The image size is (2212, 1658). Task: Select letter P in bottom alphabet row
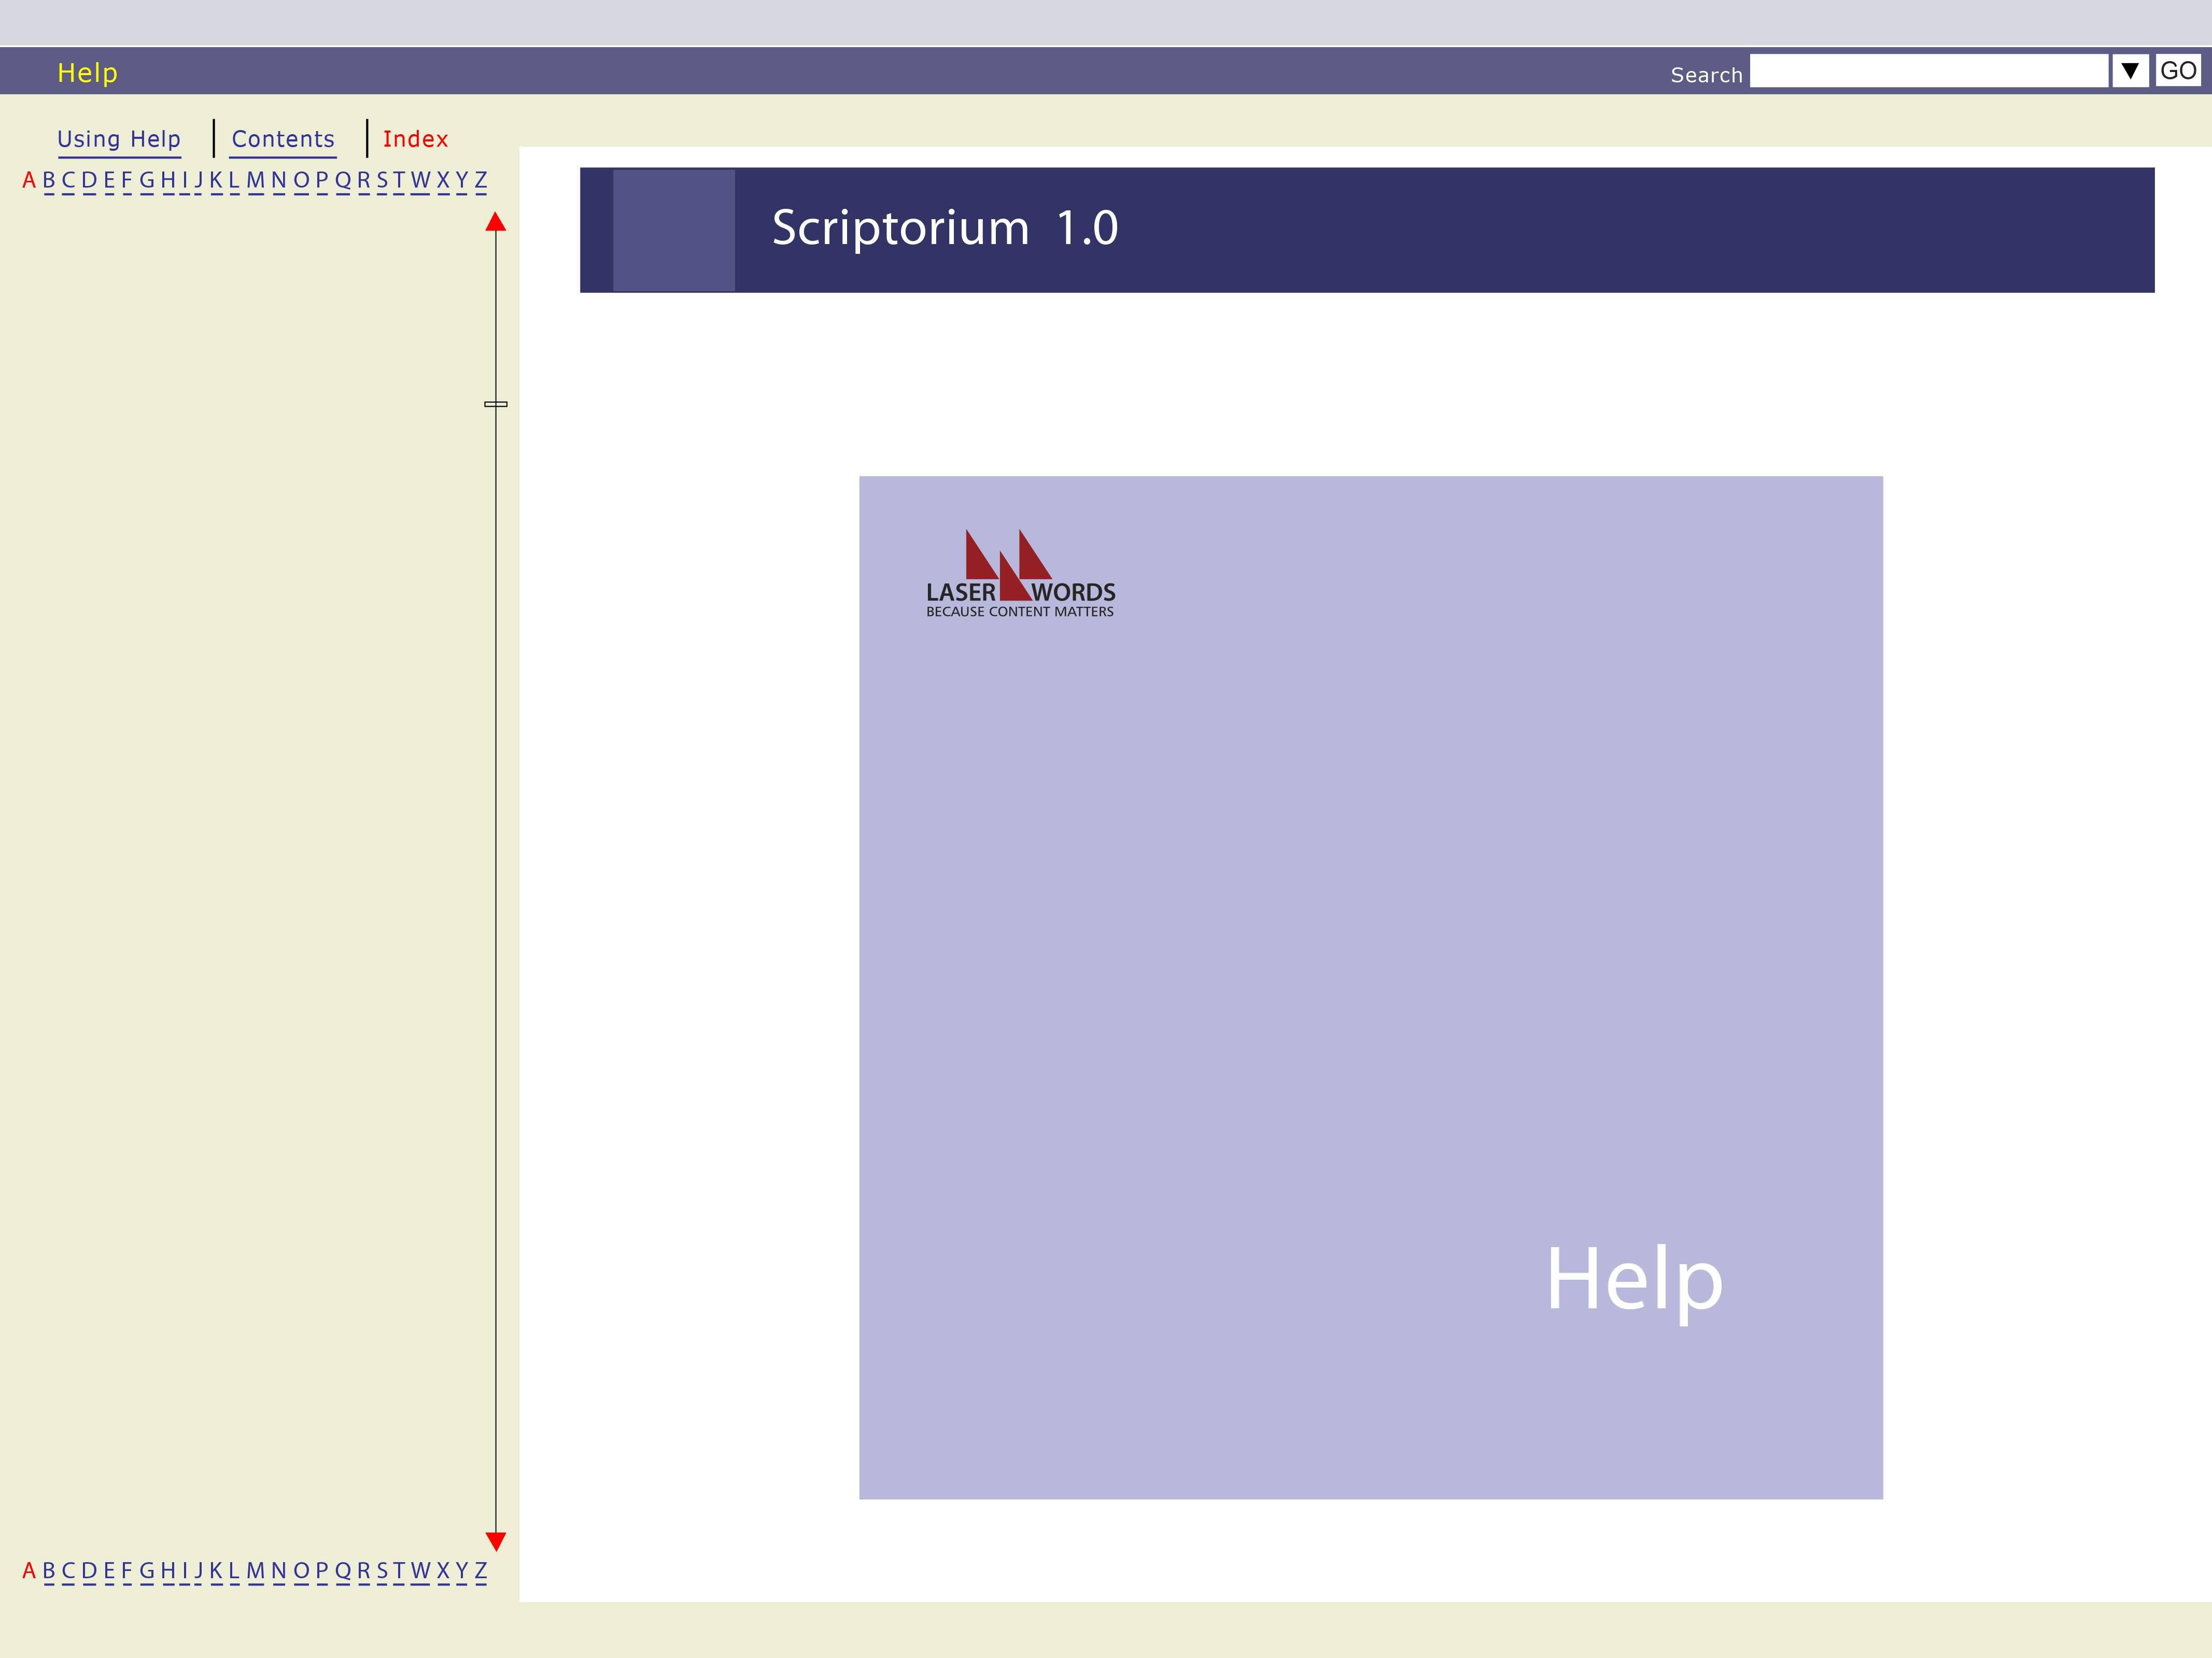click(x=322, y=1570)
